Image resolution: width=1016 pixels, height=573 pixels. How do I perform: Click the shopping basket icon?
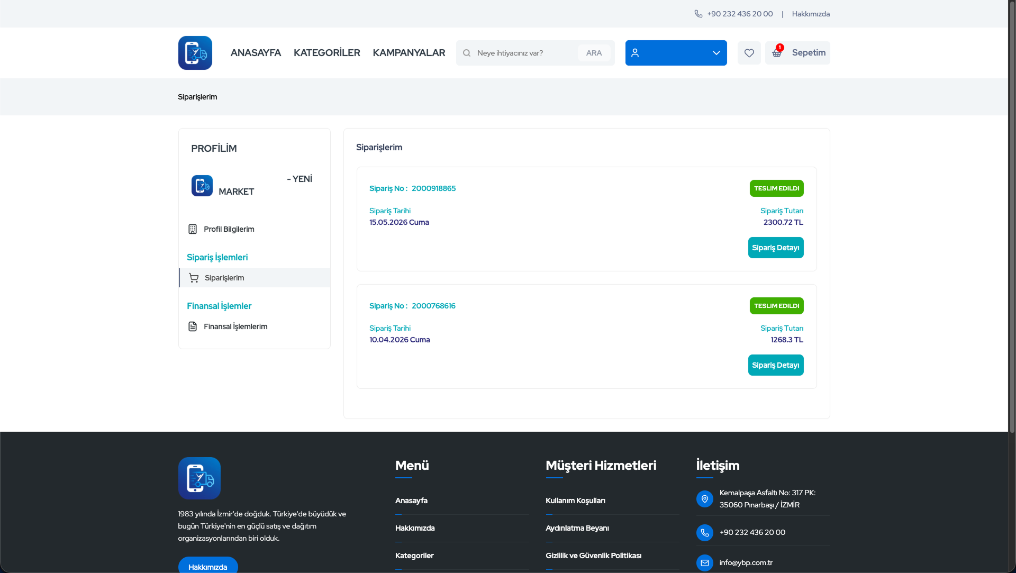pyautogui.click(x=776, y=53)
